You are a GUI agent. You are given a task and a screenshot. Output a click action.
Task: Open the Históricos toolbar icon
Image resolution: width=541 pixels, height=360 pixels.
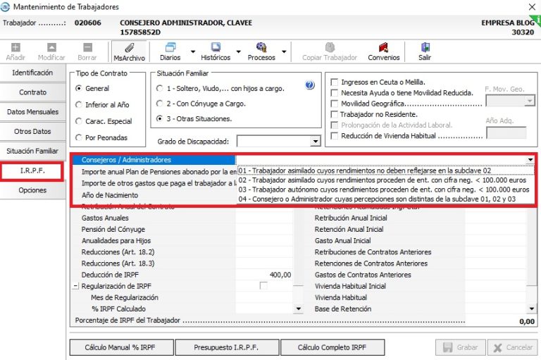point(216,47)
